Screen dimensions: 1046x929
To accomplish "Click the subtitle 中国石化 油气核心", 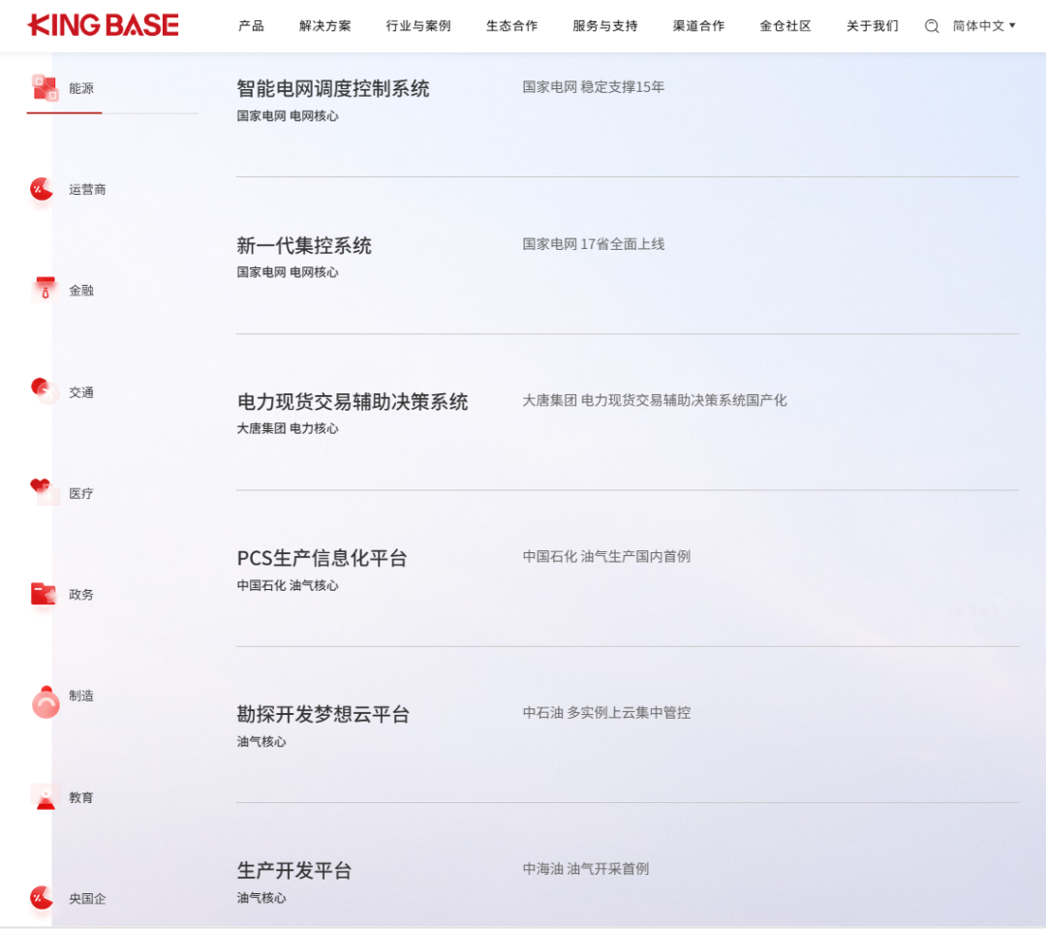I will click(288, 585).
